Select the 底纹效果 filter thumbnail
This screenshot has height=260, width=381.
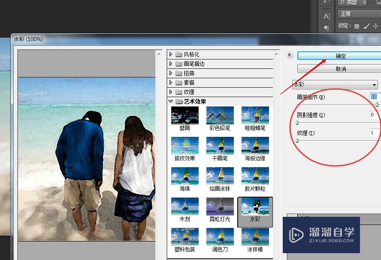[184, 146]
